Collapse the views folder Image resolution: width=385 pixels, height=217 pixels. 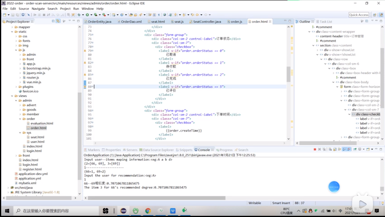point(12,96)
